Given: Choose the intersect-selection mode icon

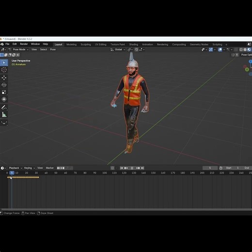Looking at the screenshot, I should (x=18, y=55).
